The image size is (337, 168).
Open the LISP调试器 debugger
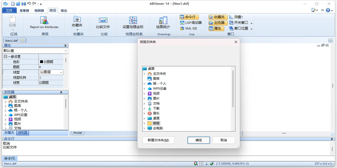[x=191, y=23]
